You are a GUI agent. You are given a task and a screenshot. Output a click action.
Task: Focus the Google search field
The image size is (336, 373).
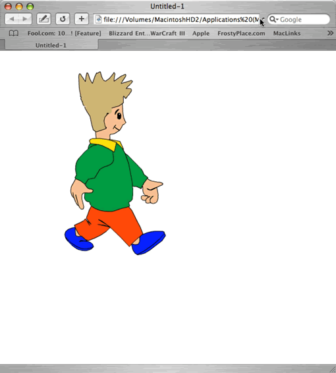(x=299, y=19)
